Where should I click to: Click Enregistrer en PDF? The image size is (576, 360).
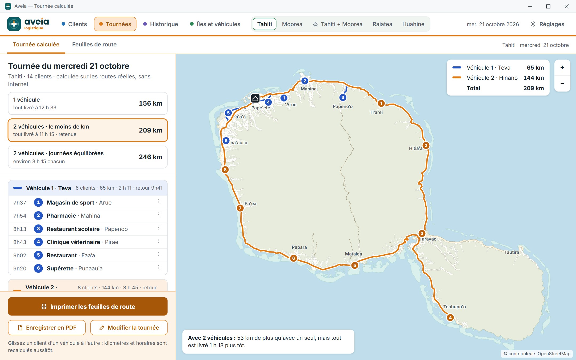coord(47,327)
